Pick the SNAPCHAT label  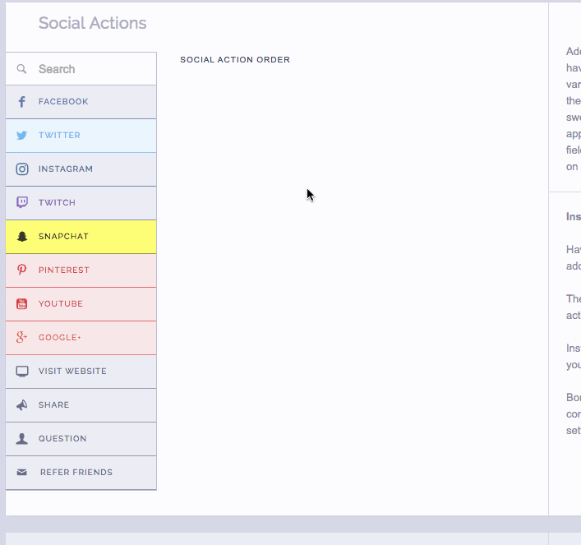[x=63, y=236]
